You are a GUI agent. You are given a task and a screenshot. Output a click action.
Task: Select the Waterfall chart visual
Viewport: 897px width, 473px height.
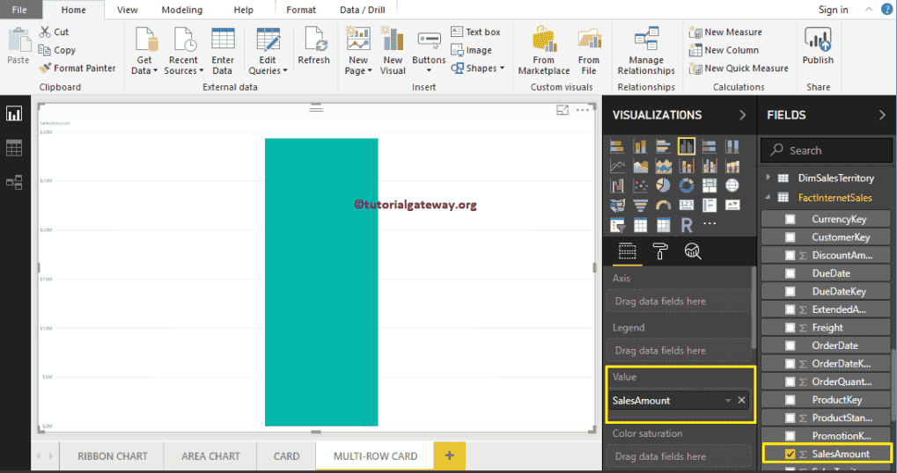pos(617,186)
